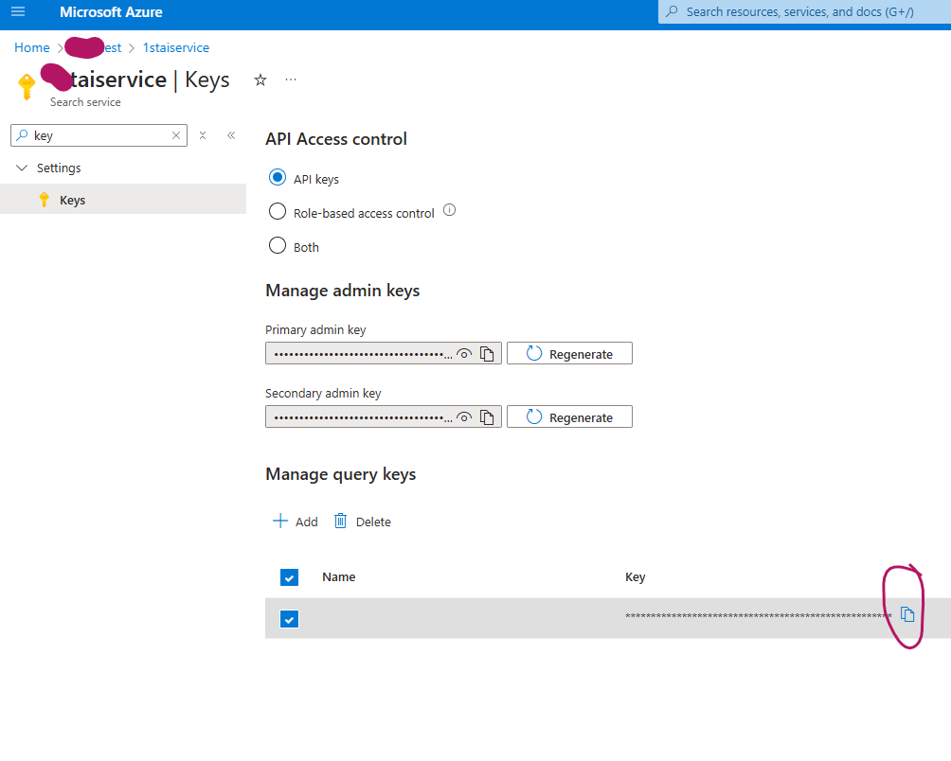
Task: Collapse the sidebar with the double chevron
Action: [231, 135]
